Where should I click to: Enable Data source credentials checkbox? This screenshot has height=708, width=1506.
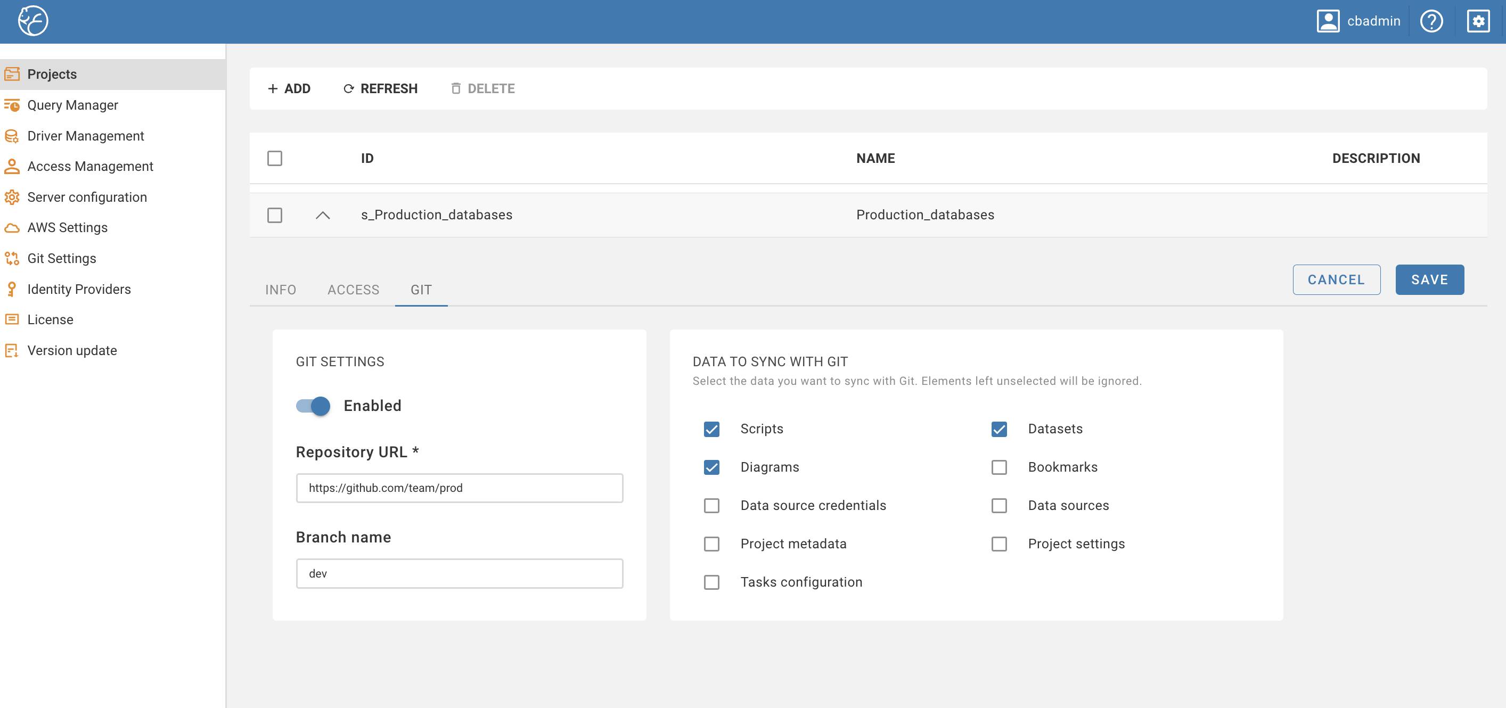pyautogui.click(x=711, y=506)
